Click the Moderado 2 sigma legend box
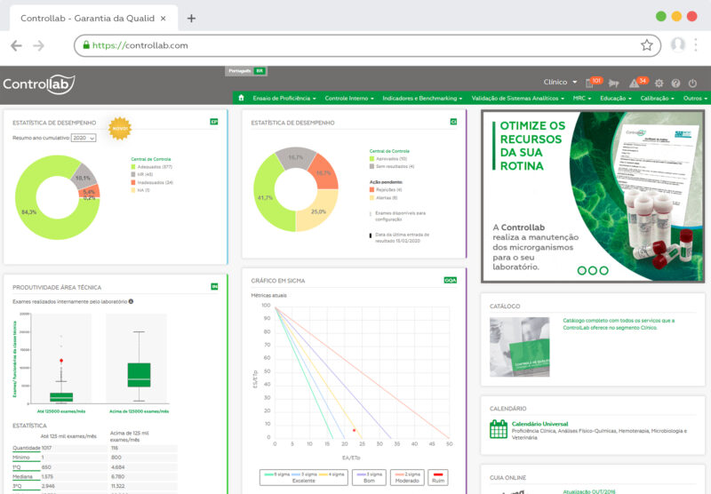This screenshot has height=494, width=711. pos(407,477)
